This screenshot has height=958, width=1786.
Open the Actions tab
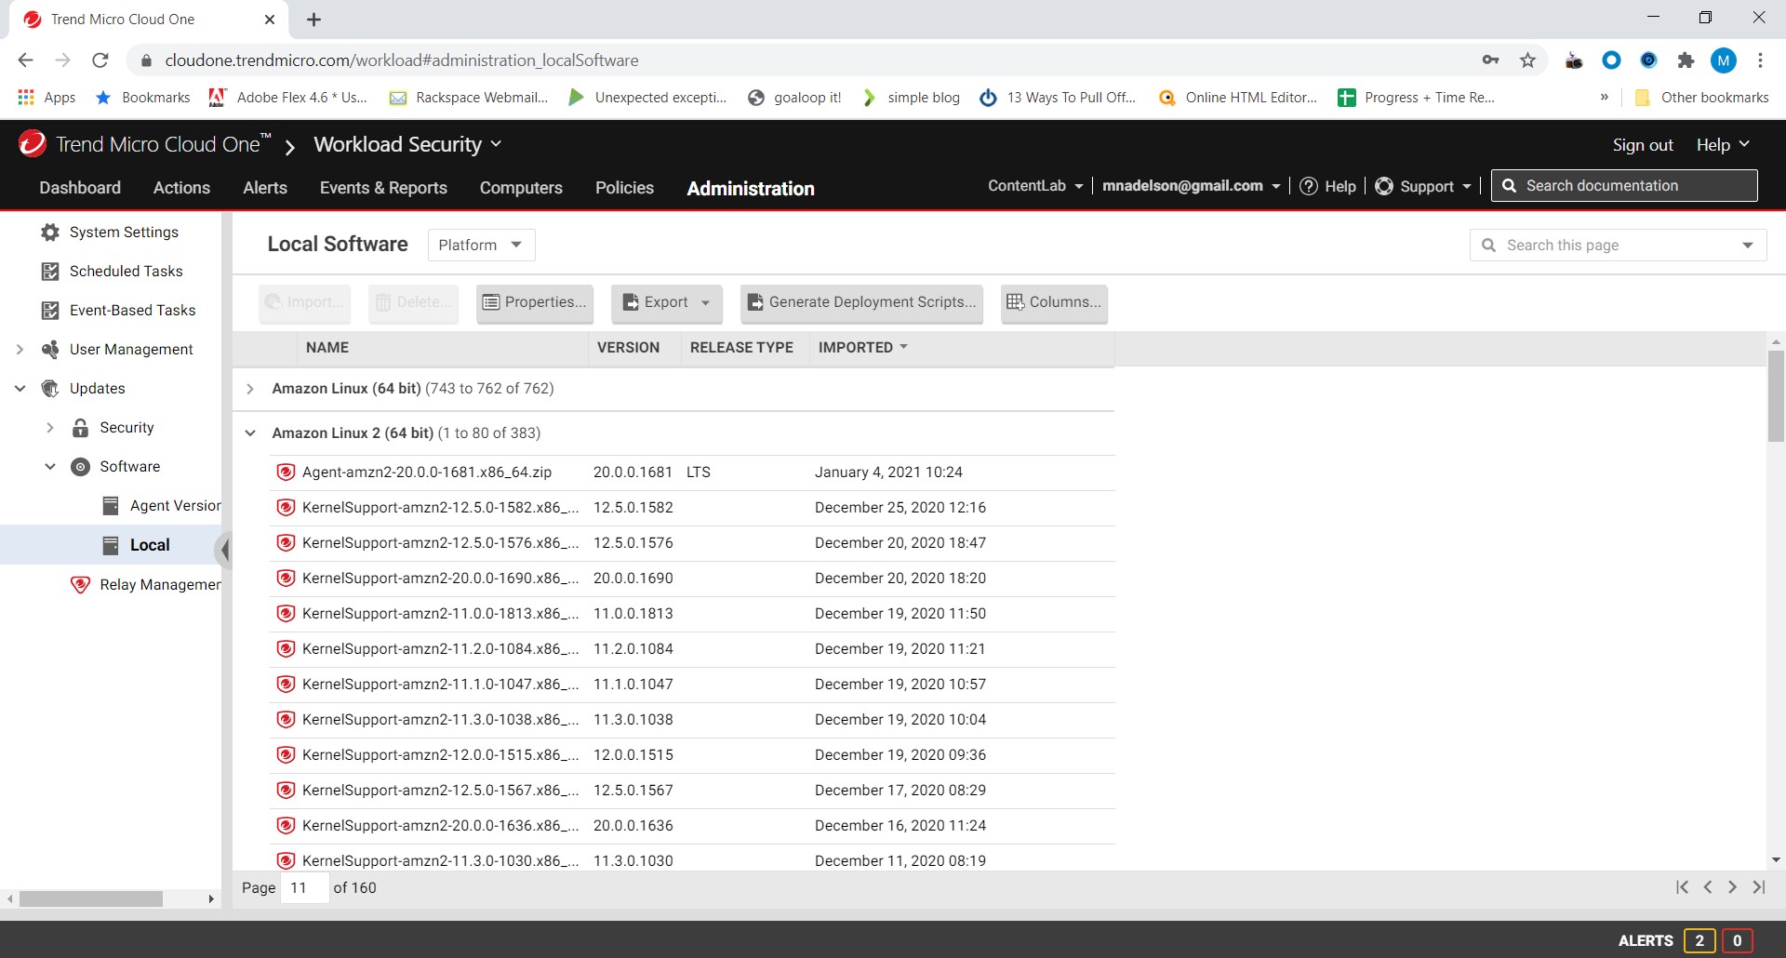click(181, 188)
